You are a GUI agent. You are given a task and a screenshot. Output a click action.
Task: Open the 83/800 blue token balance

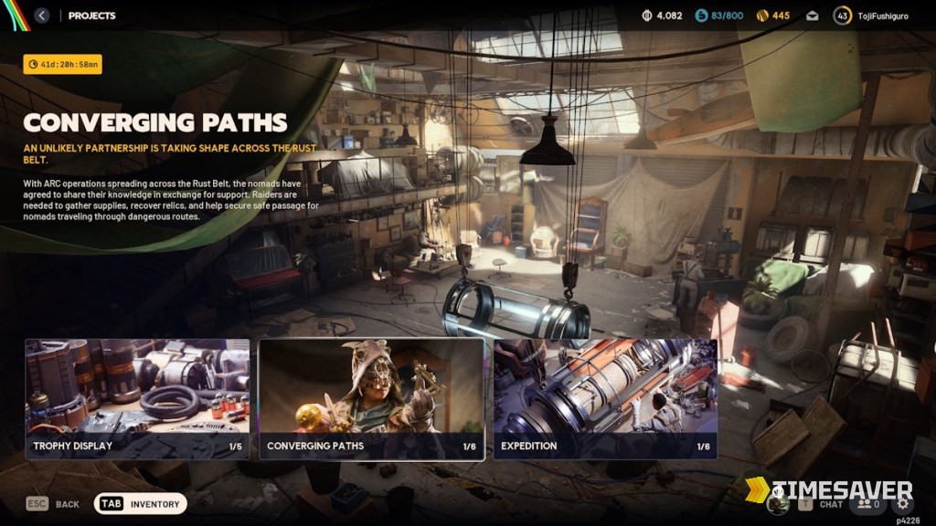719,16
